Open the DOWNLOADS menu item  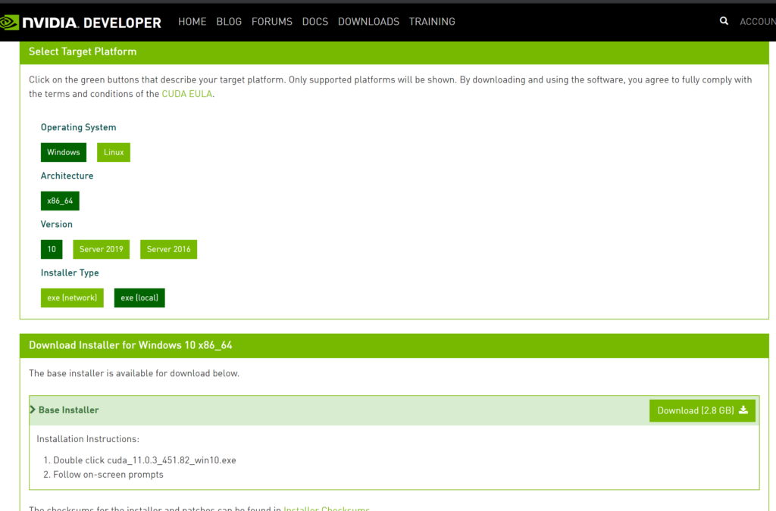(368, 22)
